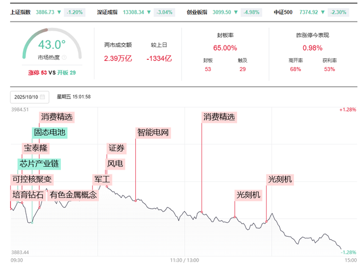
Task: Click the 固态电池 chart marker
Action: (x=49, y=132)
